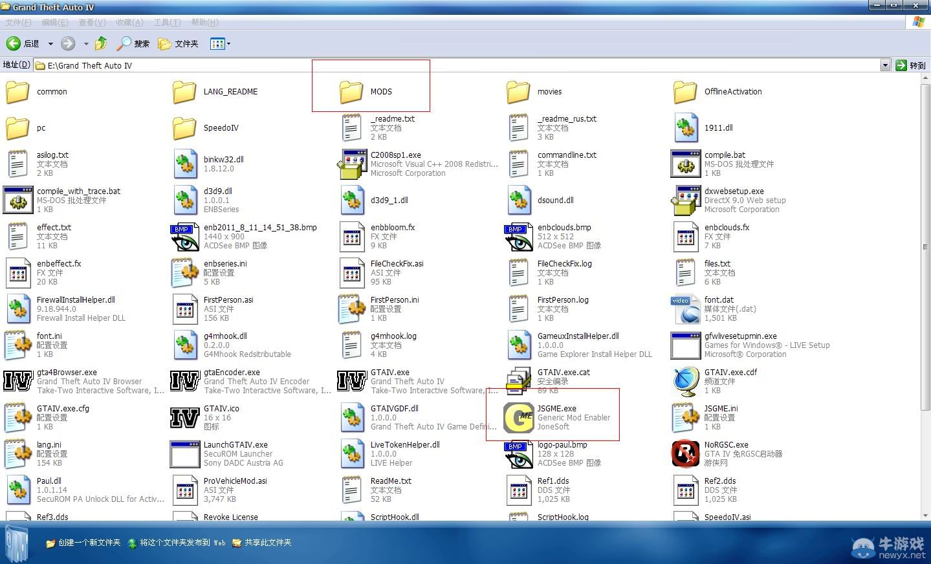The image size is (931, 564).
Task: Select file name FileCheckFix.asi
Action: pyautogui.click(x=397, y=264)
